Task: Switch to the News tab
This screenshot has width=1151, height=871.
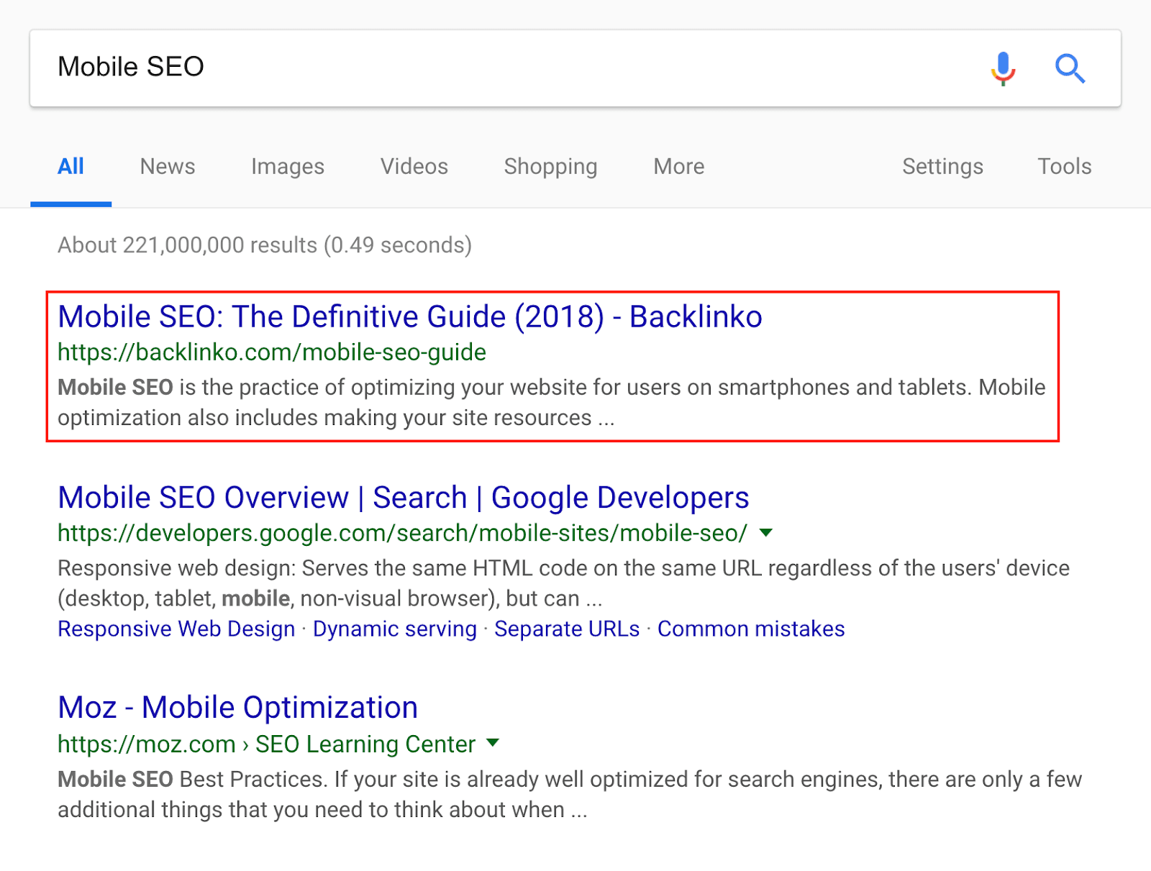Action: pos(167,167)
